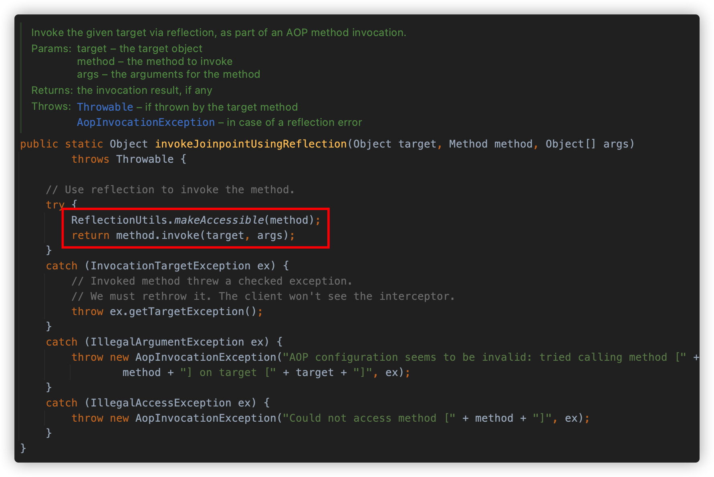Click the Method type in the signature parameters
Screen dimensions: 714x477
(x=468, y=144)
